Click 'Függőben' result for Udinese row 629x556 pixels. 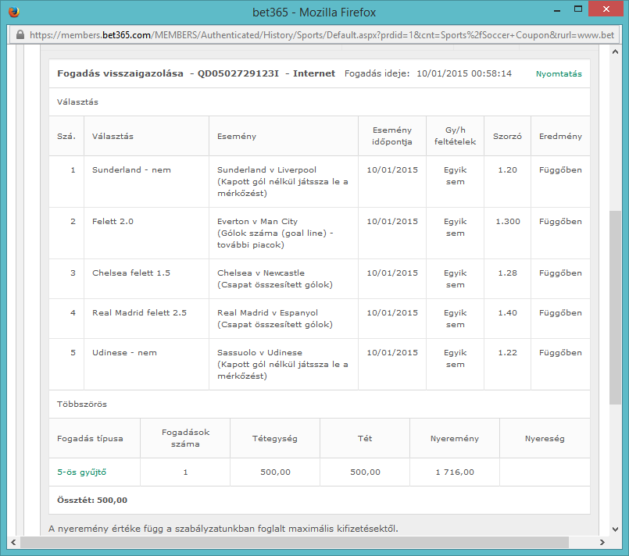click(x=560, y=353)
